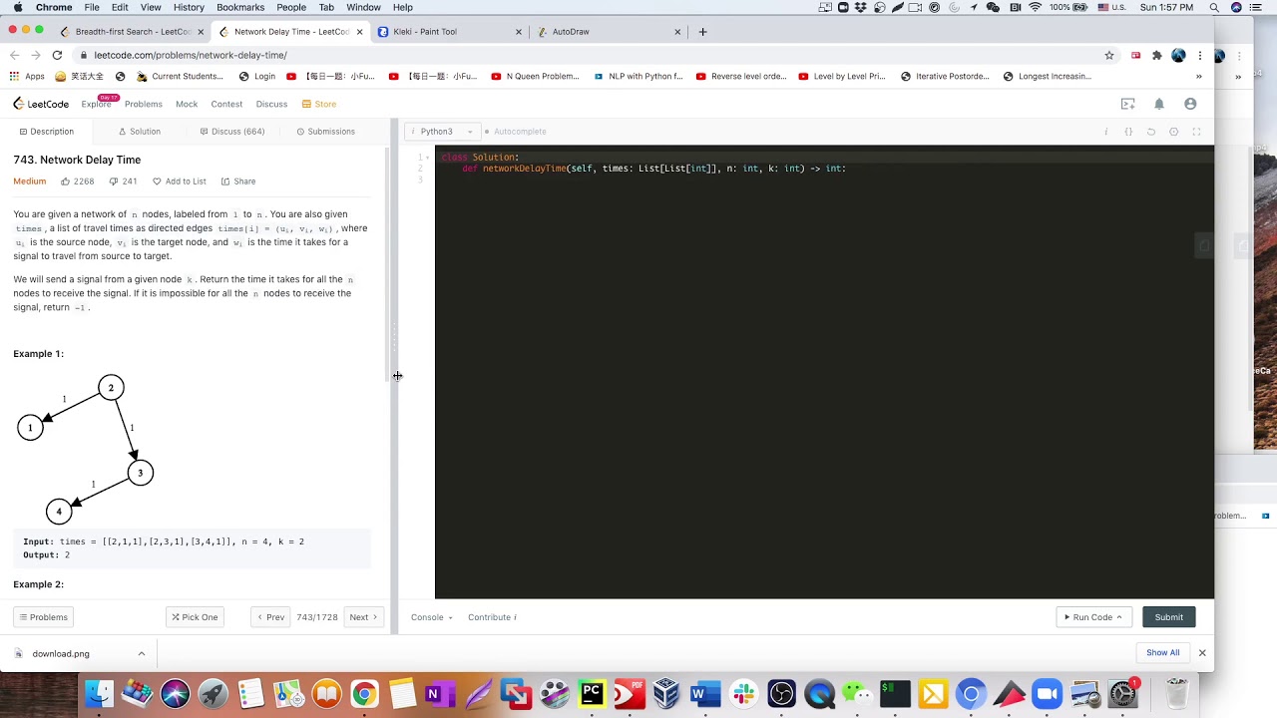This screenshot has height=718, width=1277.
Task: Open Apps shortcut in bookmarks bar
Action: pyautogui.click(x=27, y=76)
